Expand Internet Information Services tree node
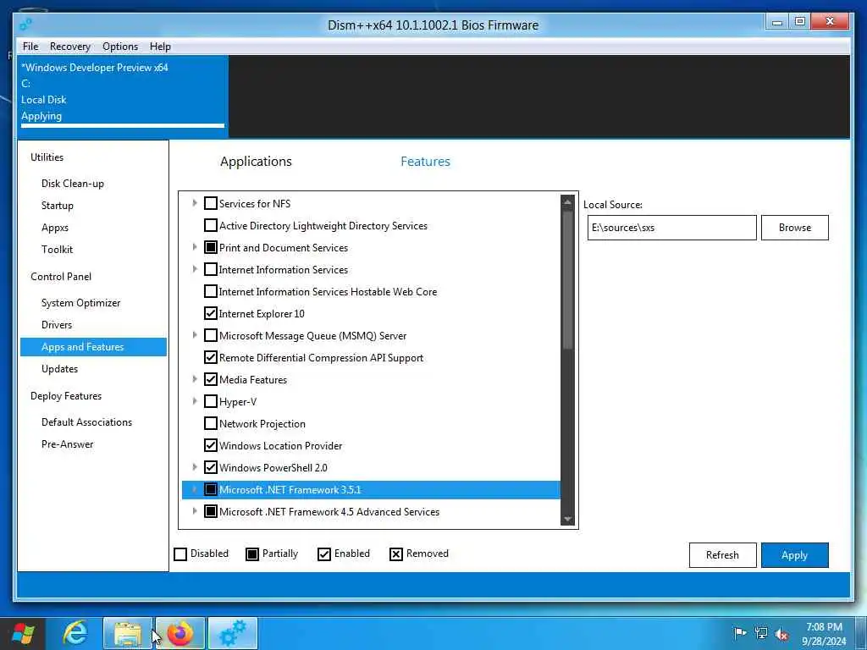867x650 pixels. [194, 269]
